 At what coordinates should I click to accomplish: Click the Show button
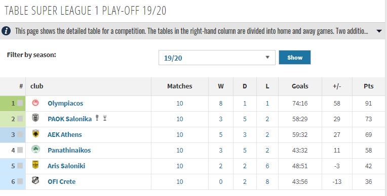(295, 58)
